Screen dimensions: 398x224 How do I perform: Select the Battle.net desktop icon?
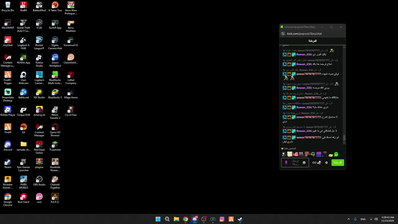(x=23, y=94)
